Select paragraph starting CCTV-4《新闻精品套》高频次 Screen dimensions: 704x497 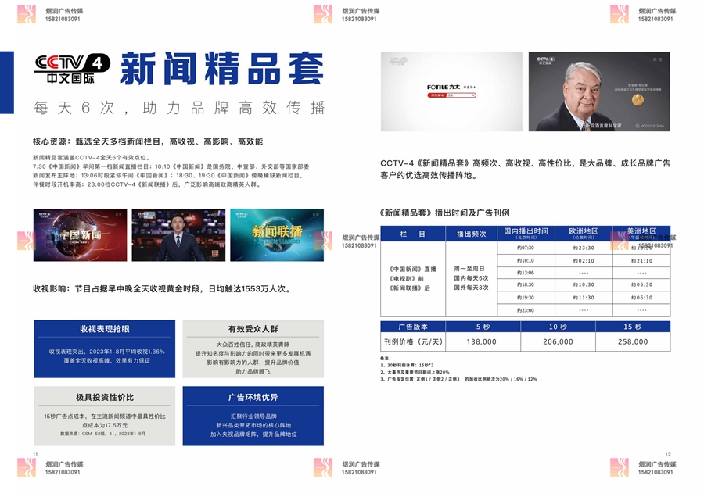(526, 169)
